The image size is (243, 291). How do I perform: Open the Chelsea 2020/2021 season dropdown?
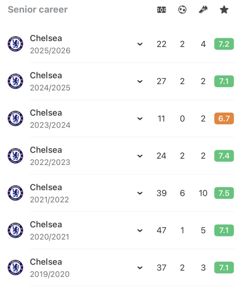coord(140,230)
